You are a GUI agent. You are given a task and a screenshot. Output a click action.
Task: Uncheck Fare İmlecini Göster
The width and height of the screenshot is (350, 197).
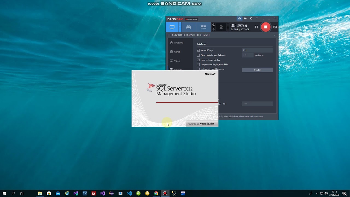click(198, 60)
